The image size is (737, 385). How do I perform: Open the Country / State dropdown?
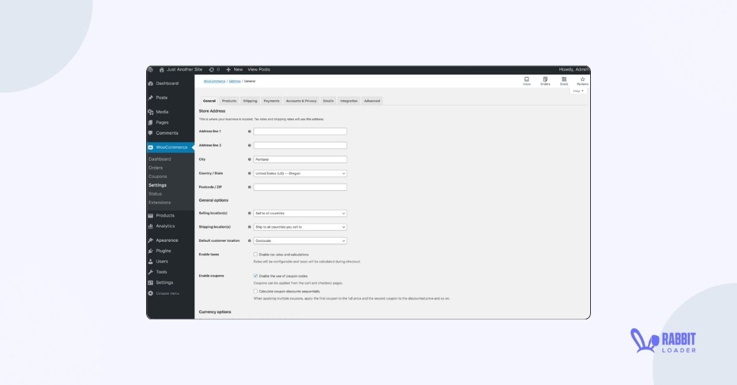point(300,173)
